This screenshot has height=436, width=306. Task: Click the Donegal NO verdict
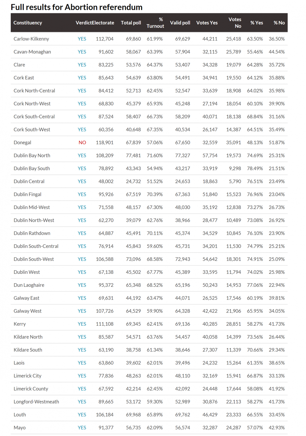click(x=82, y=143)
